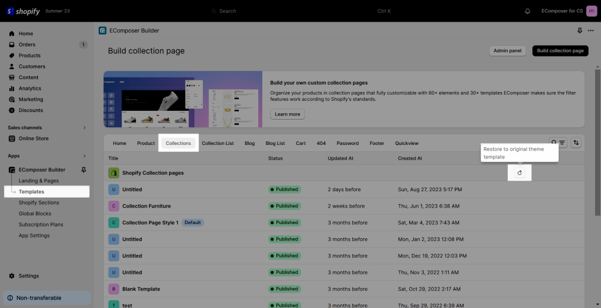Click the Shopify Collection pages row title
The height and width of the screenshot is (308, 601).
[x=153, y=172]
